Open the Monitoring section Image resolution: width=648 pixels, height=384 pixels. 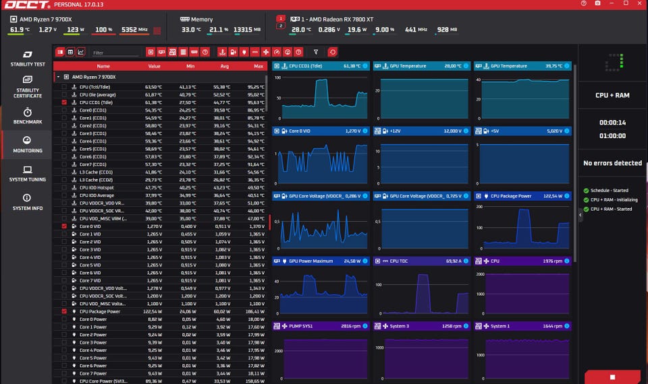click(x=27, y=145)
